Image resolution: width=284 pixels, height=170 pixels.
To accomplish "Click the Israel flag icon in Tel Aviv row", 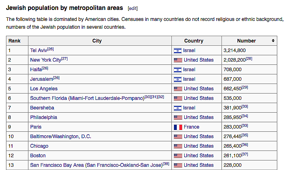I will (x=177, y=51).
